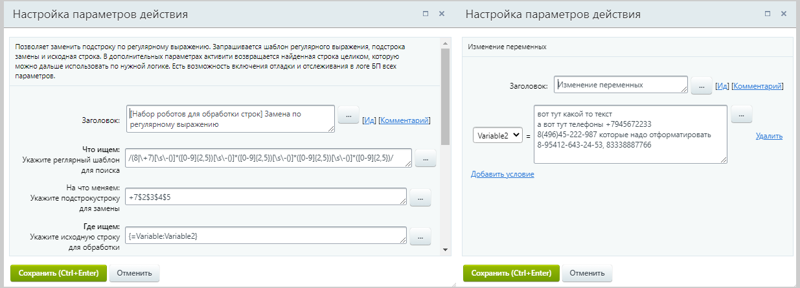Open value picker for {=Variable:Variable2} source field
The height and width of the screenshot is (288, 800).
[420, 238]
